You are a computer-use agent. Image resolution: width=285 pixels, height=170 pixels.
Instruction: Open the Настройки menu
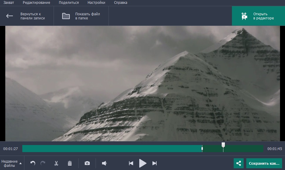coord(96,3)
